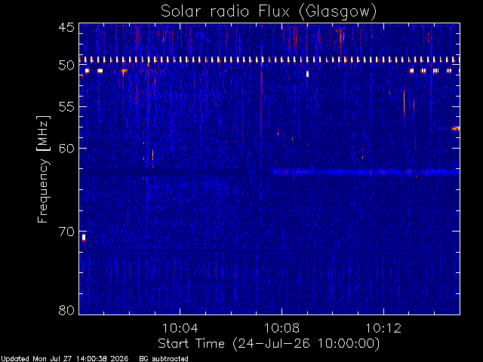This screenshot has height=362, width=483.
Task: Select the 45 MHz frequency axis label
Action: tap(66, 28)
